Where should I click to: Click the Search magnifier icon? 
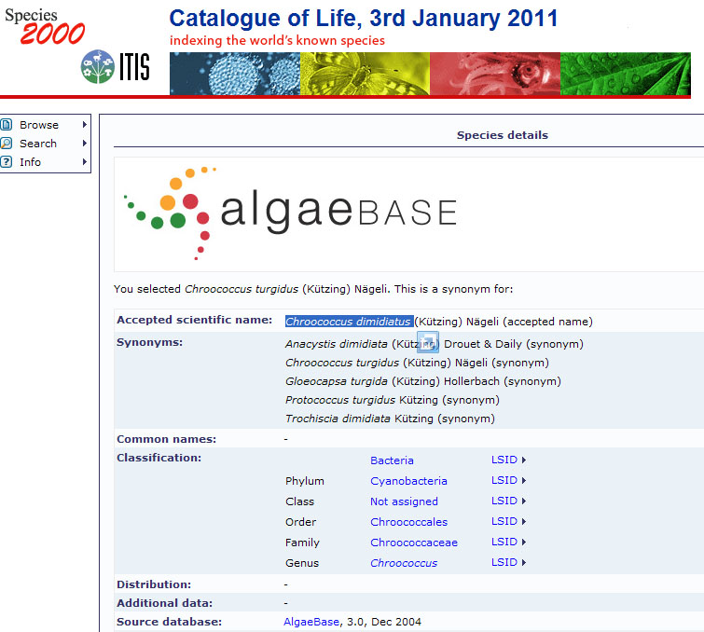tap(7, 144)
